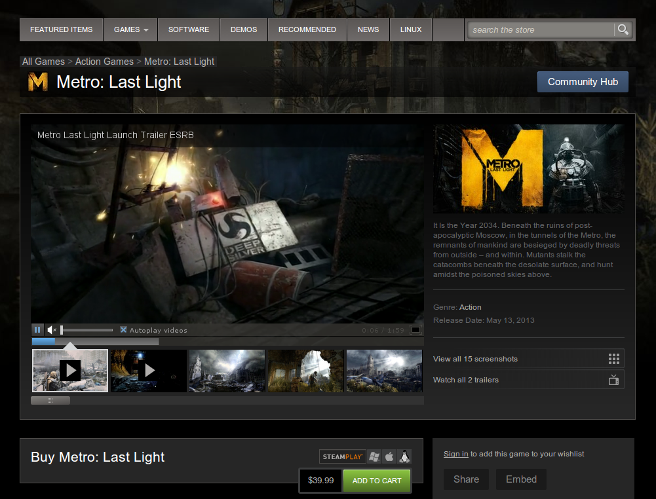Viewport: 656px width, 499px height.
Task: Click the Metro M logo beside title
Action: click(37, 81)
